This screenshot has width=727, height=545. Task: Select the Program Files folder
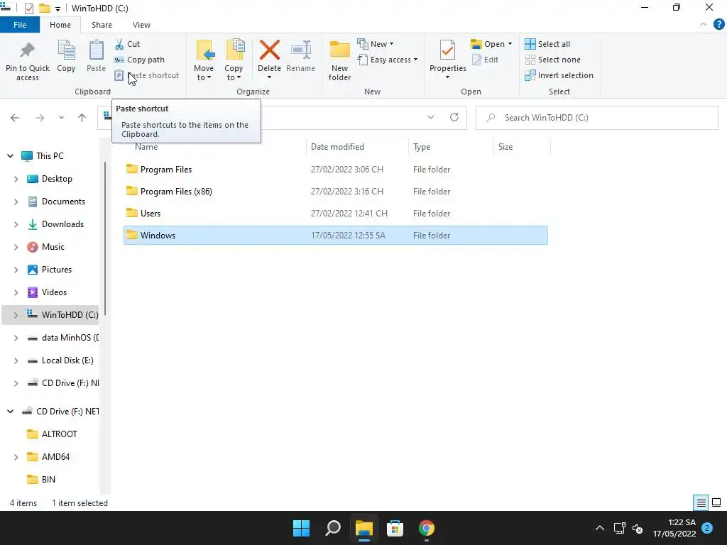pyautogui.click(x=336, y=170)
